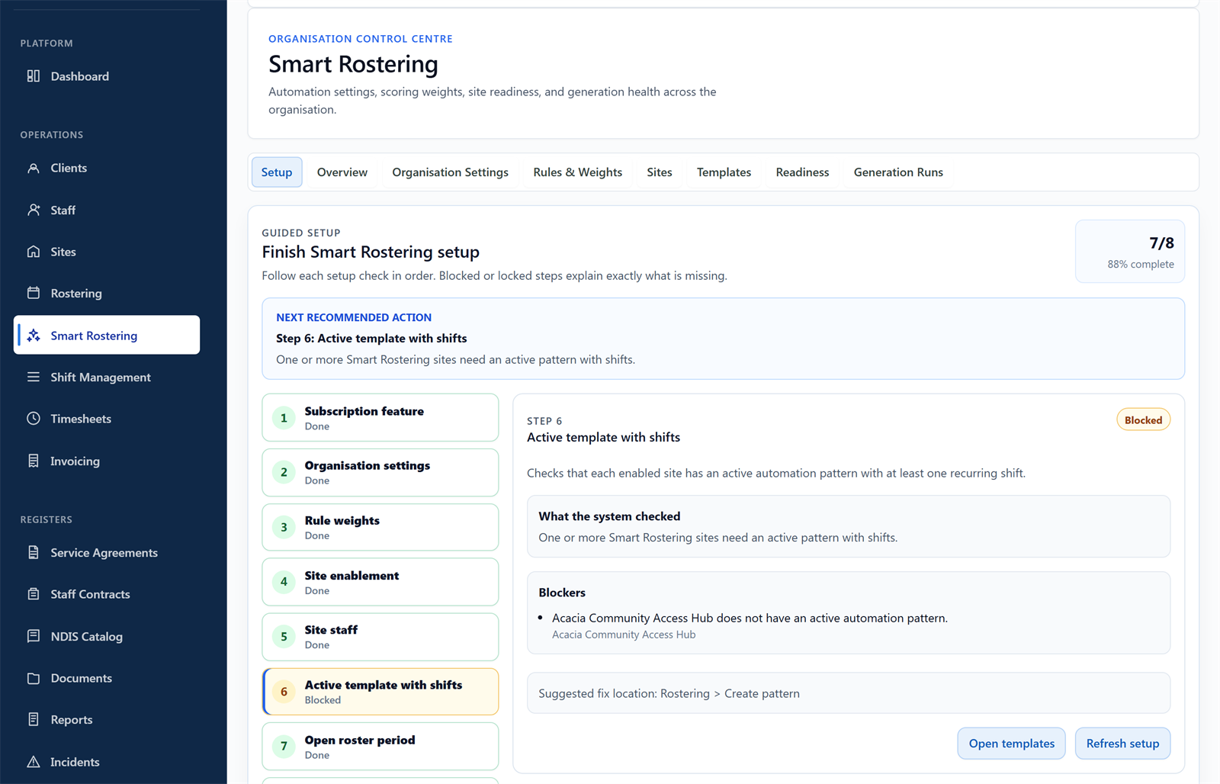1220x784 pixels.
Task: Go to Clients in the sidebar
Action: [107, 168]
